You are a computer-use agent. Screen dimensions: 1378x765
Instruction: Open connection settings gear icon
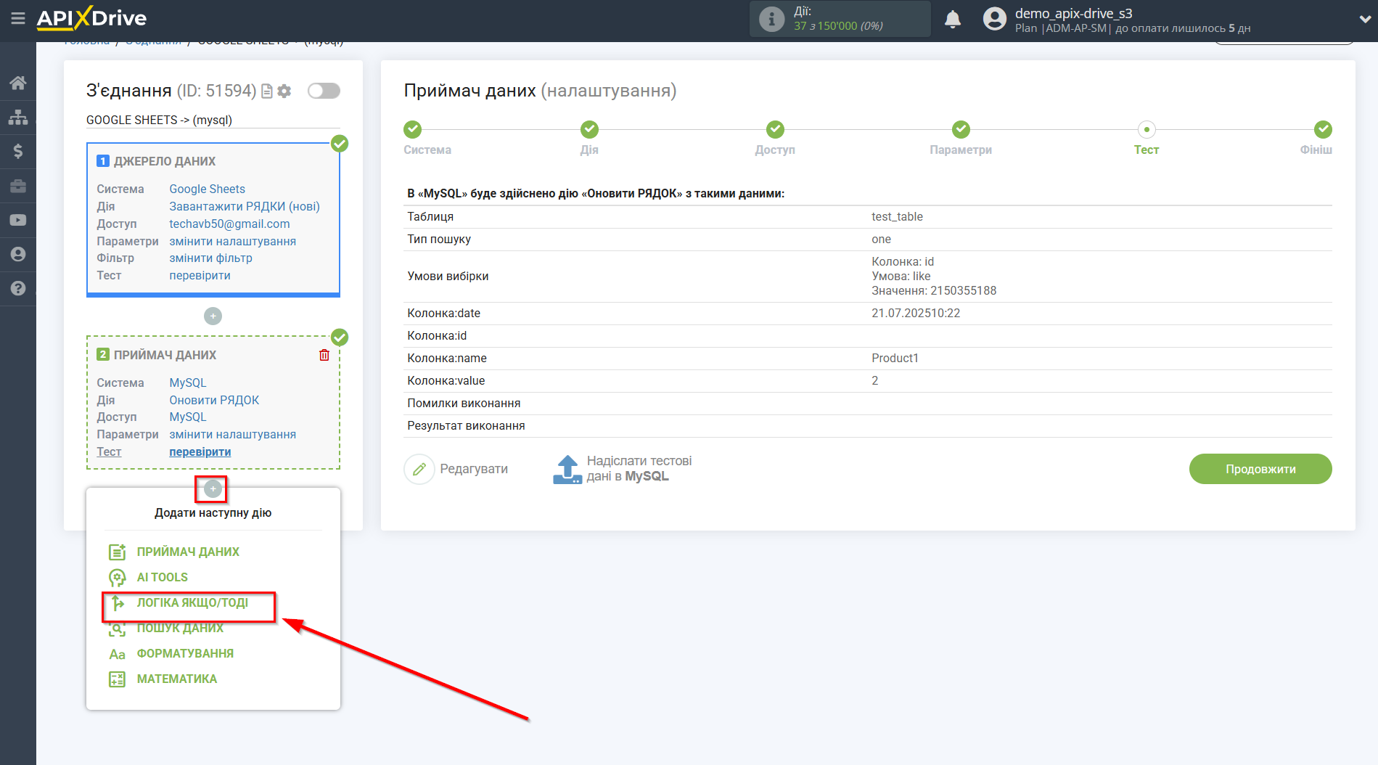tap(284, 91)
